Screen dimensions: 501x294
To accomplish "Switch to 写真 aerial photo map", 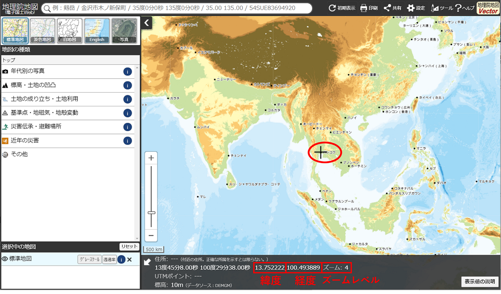I will pos(124,31).
